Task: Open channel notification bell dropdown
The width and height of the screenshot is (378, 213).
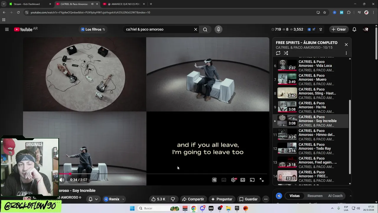Action: coord(93,199)
